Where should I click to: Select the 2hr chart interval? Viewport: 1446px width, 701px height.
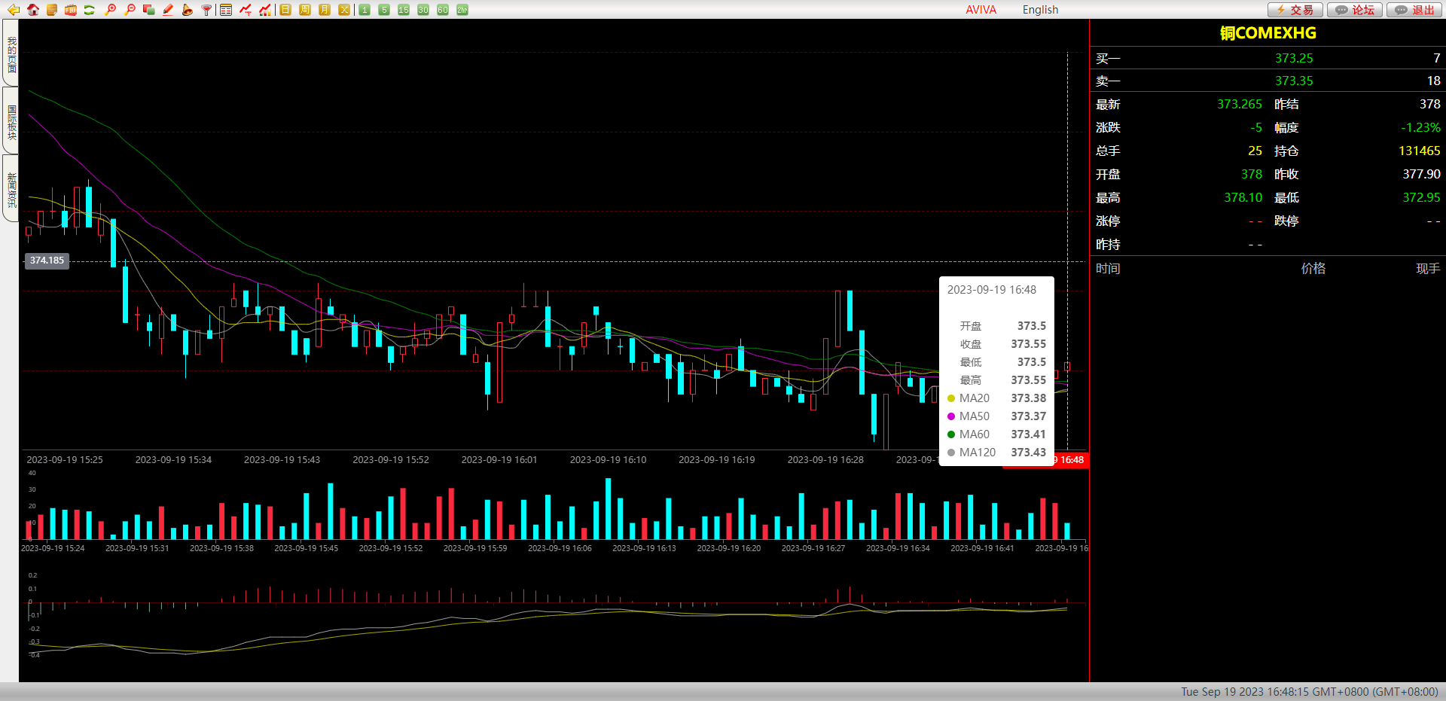(x=462, y=10)
